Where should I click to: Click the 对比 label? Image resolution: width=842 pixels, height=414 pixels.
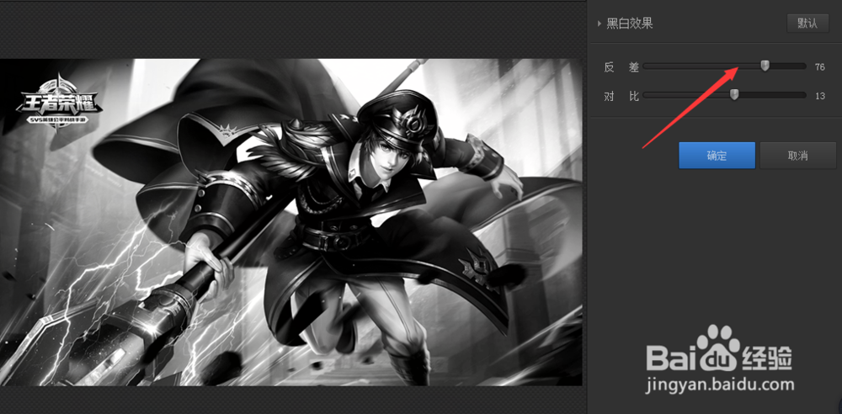pos(621,96)
